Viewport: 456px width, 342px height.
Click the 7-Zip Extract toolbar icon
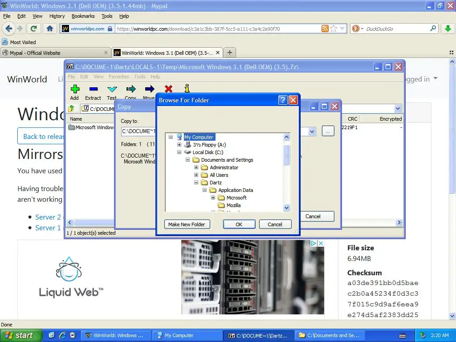93,92
